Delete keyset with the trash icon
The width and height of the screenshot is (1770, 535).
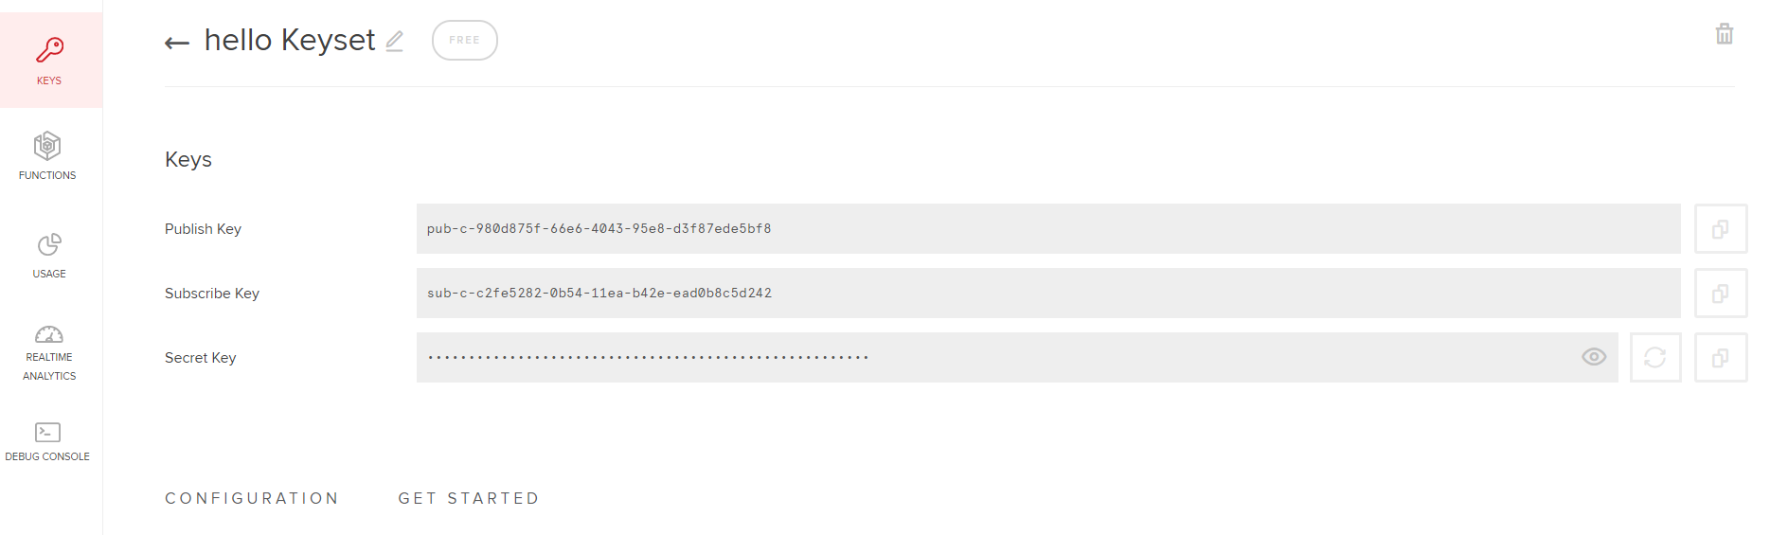coord(1725,34)
